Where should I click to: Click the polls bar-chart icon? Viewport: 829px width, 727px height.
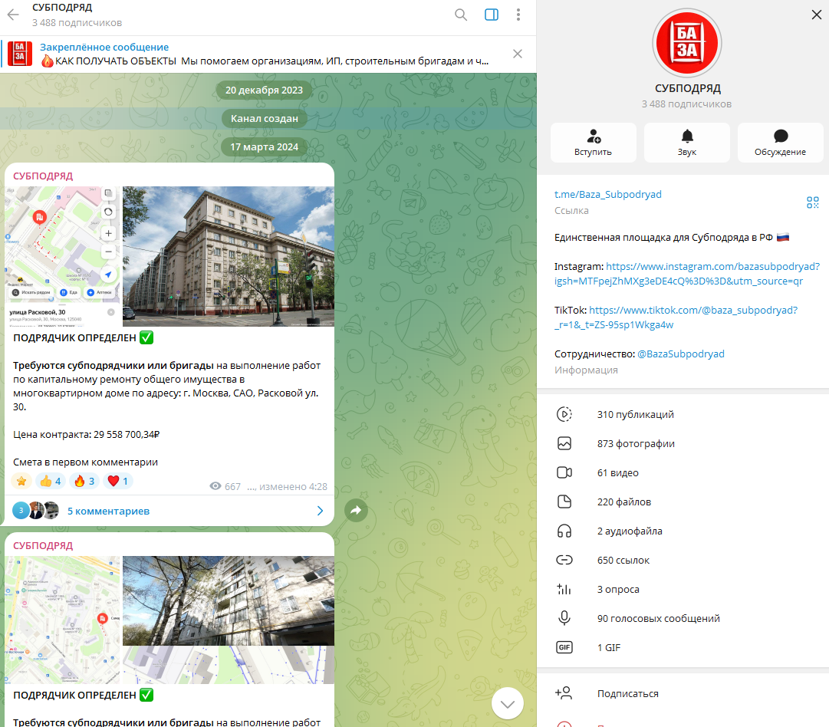point(564,588)
